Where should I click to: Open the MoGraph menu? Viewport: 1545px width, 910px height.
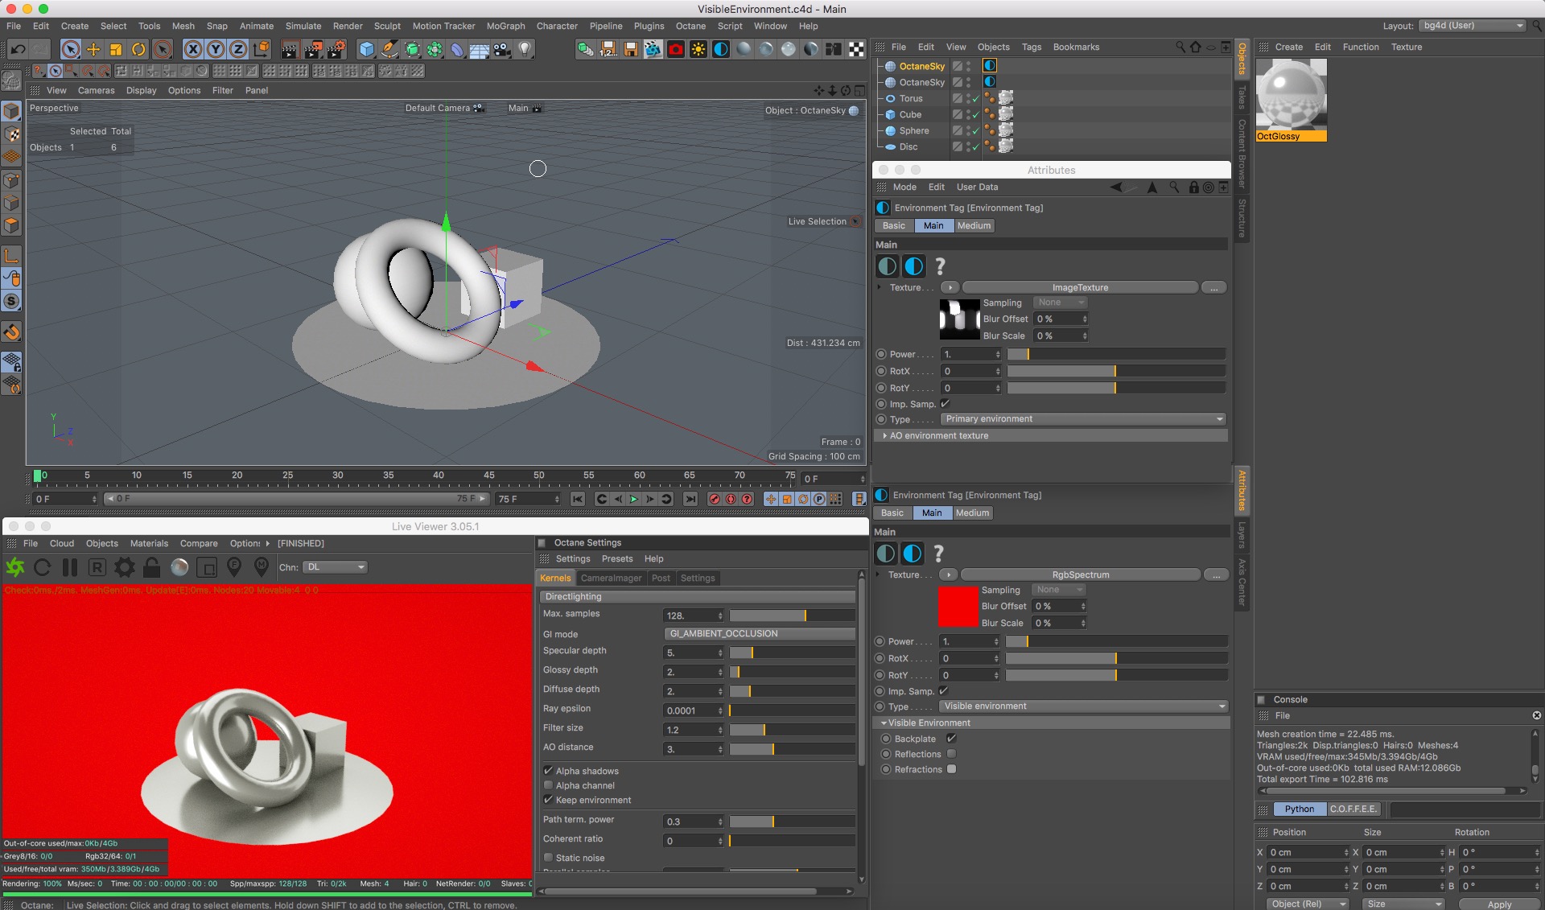505,26
